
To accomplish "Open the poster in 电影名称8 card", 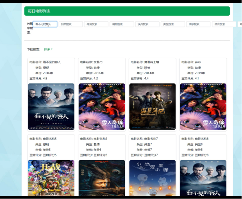I will coord(203,178).
